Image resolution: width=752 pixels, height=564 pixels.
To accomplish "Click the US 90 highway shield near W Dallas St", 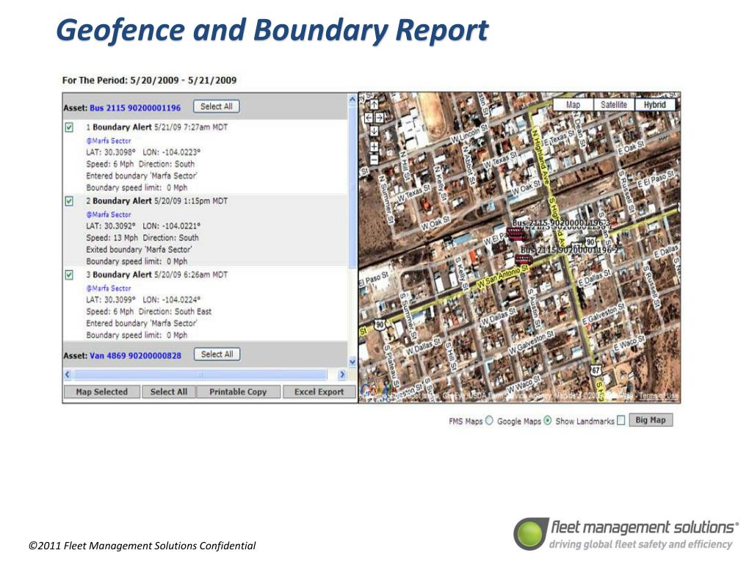I will [x=380, y=325].
